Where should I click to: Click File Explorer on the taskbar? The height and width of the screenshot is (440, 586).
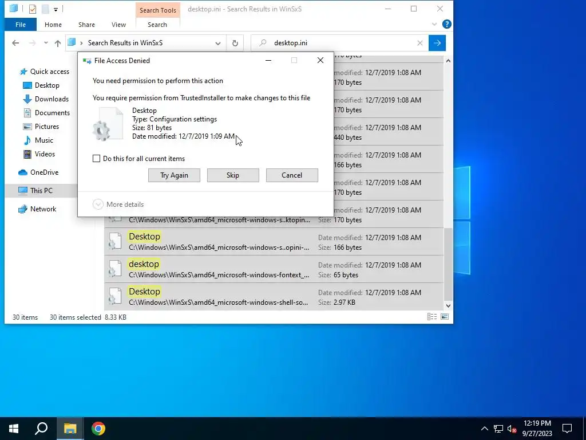tap(70, 429)
